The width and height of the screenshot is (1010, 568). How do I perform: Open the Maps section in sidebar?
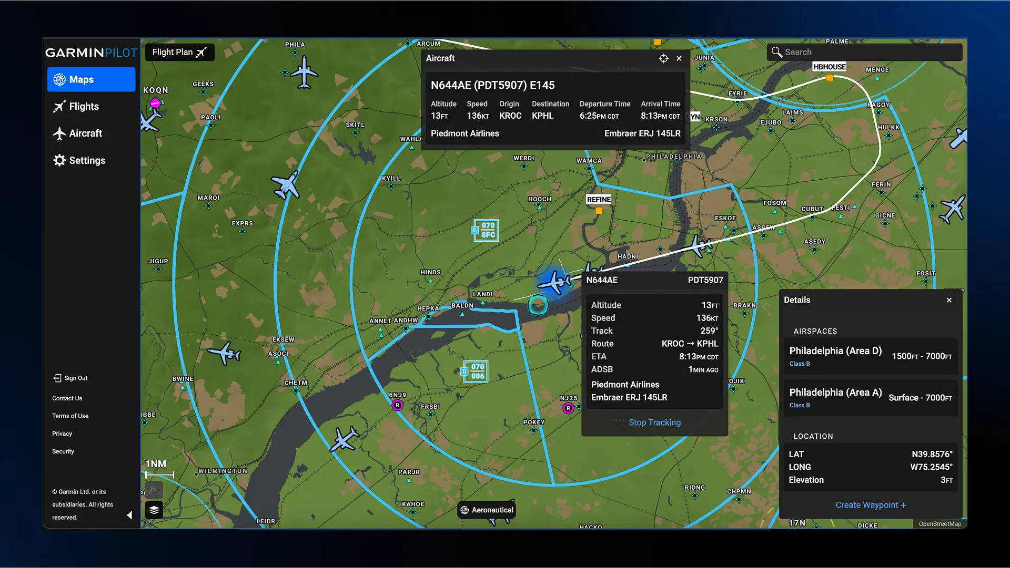point(91,79)
